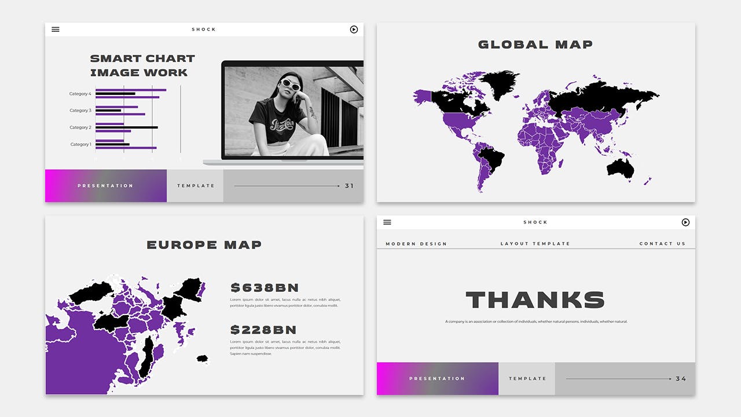Open hamburger menu on Smart Chart slide
The height and width of the screenshot is (417, 741).
(x=56, y=30)
